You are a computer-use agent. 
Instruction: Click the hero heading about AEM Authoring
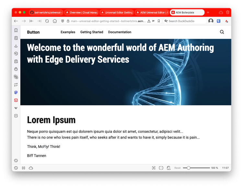[x=120, y=54]
